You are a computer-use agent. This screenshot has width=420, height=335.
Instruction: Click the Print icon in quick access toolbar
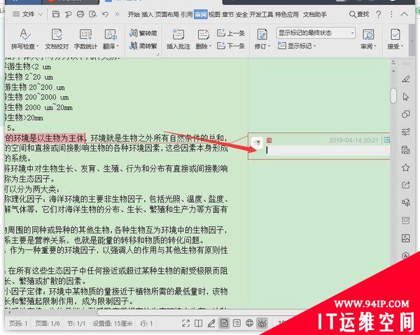pos(80,14)
